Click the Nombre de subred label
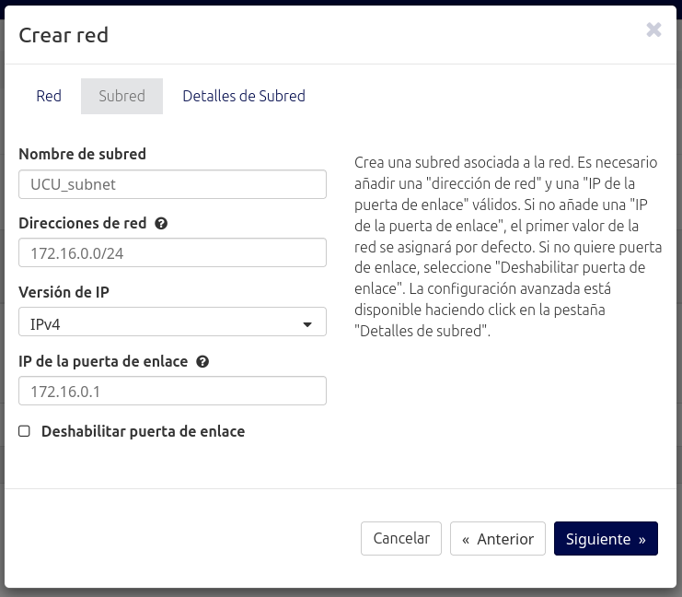This screenshot has width=682, height=597. [82, 154]
